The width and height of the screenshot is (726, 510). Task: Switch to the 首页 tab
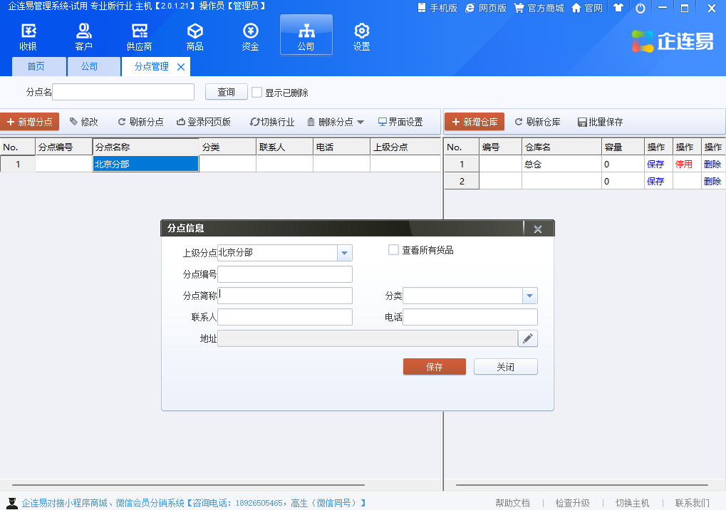tap(36, 66)
